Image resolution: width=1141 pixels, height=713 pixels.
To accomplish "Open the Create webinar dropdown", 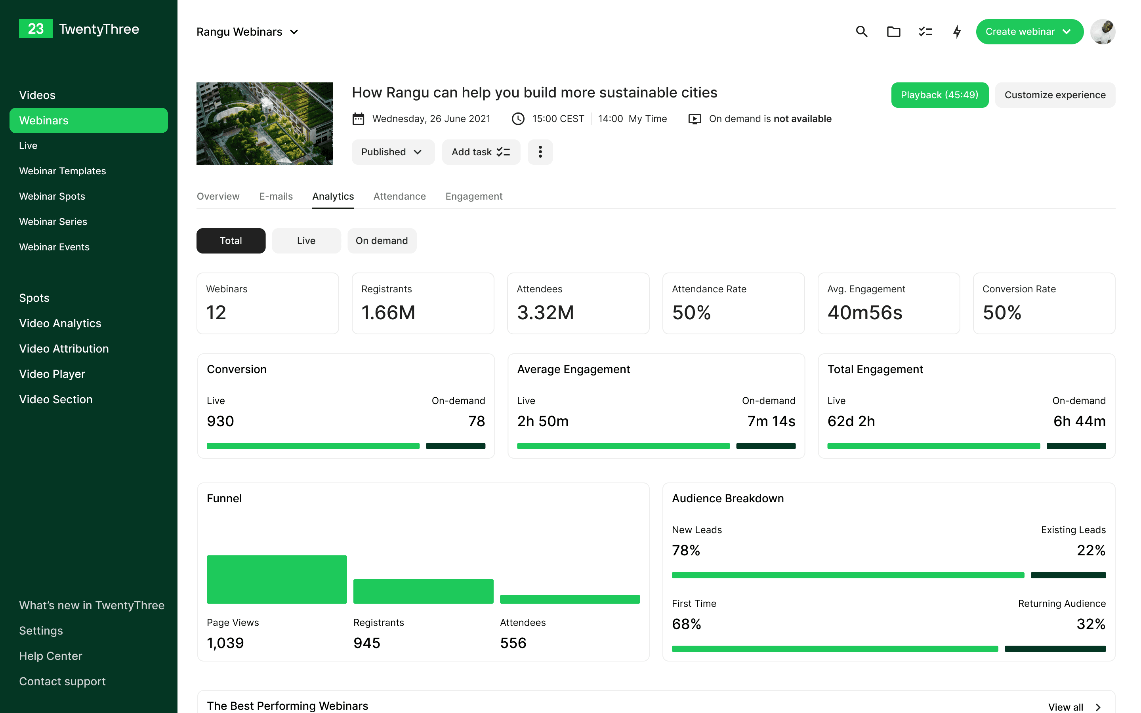I will tap(1029, 32).
